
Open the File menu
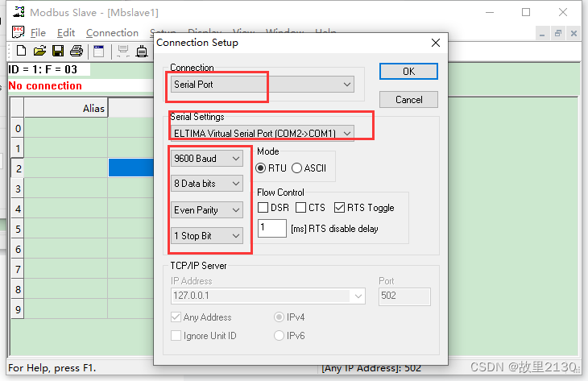pos(38,33)
